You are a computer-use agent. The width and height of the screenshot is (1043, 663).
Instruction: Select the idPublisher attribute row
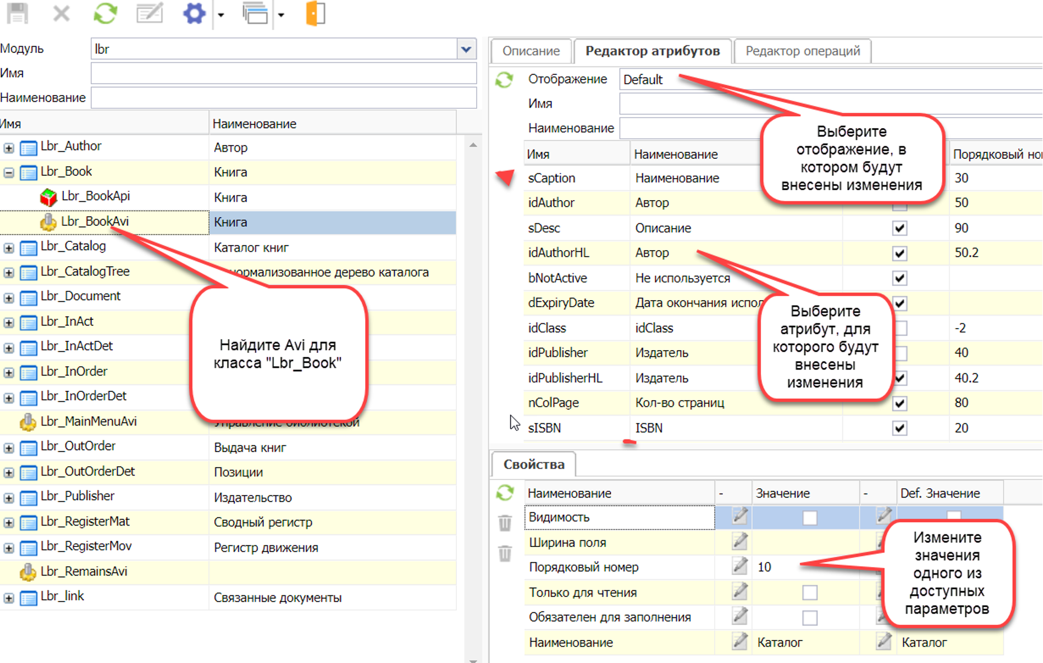pos(558,353)
